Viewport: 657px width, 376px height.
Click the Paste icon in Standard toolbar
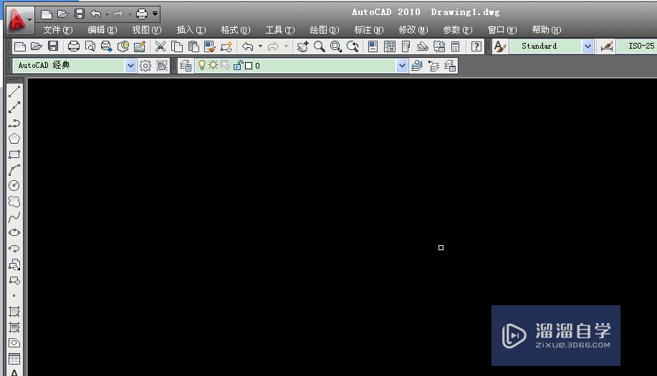pos(193,46)
